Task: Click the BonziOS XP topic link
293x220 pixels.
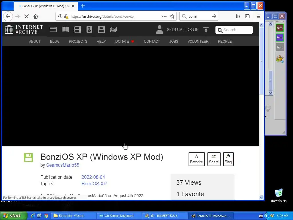Action: coord(94,184)
